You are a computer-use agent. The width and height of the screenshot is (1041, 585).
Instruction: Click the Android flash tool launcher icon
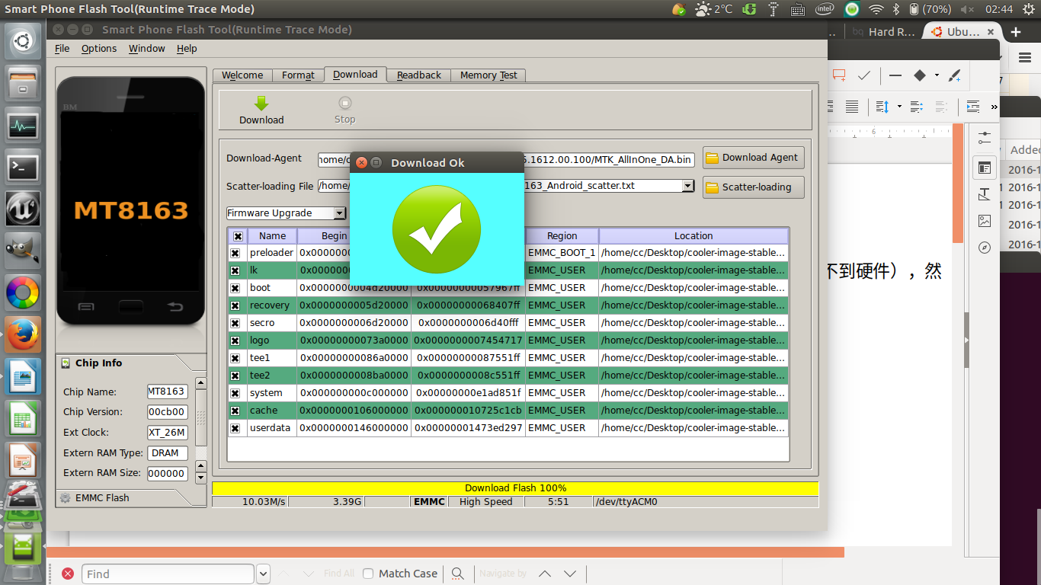(23, 548)
